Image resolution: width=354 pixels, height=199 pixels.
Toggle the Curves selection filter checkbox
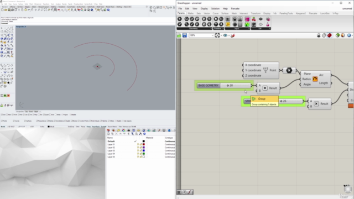13,121
